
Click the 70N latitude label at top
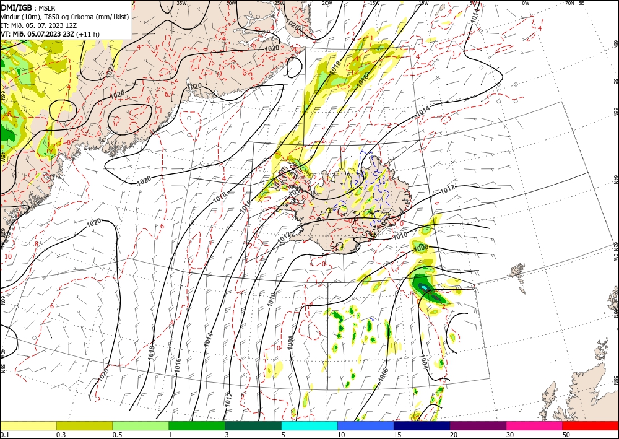pos(569,2)
